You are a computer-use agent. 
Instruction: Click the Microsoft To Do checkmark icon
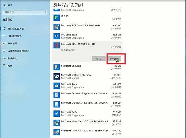point(57,113)
